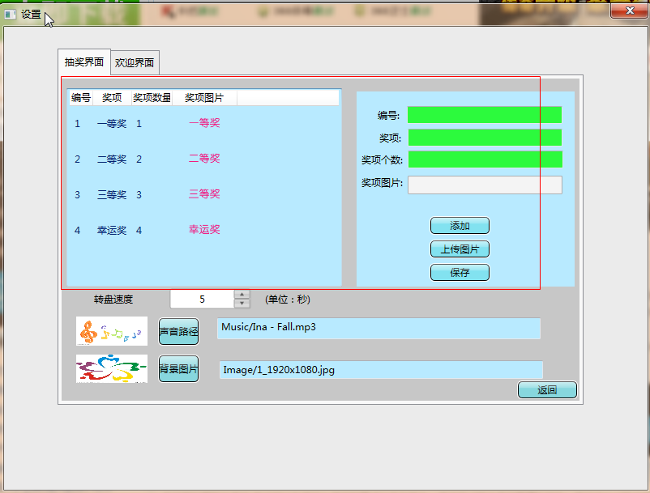Image resolution: width=650 pixels, height=493 pixels.
Task: Focus the 编号 green input field
Action: (x=485, y=115)
